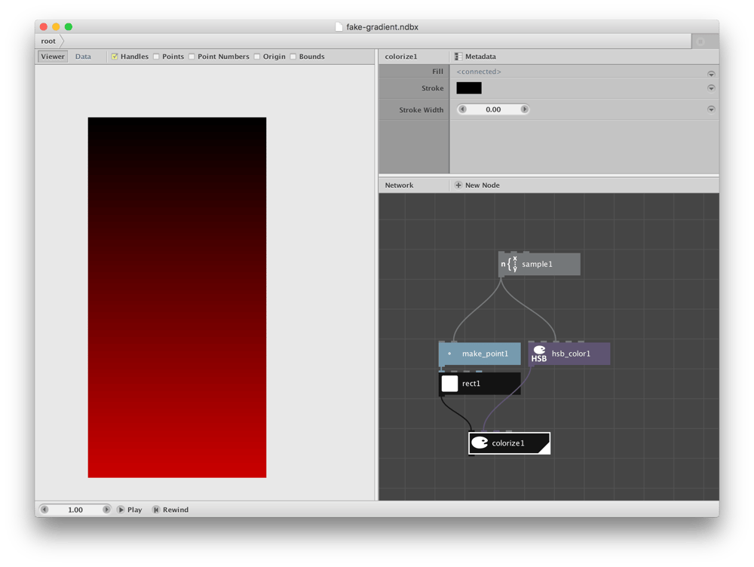Viewport: 754px width, 567px height.
Task: Switch to the Viewer tab
Action: [53, 57]
